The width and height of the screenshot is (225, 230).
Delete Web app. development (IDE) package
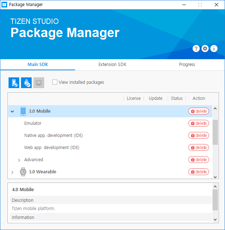click(199, 148)
